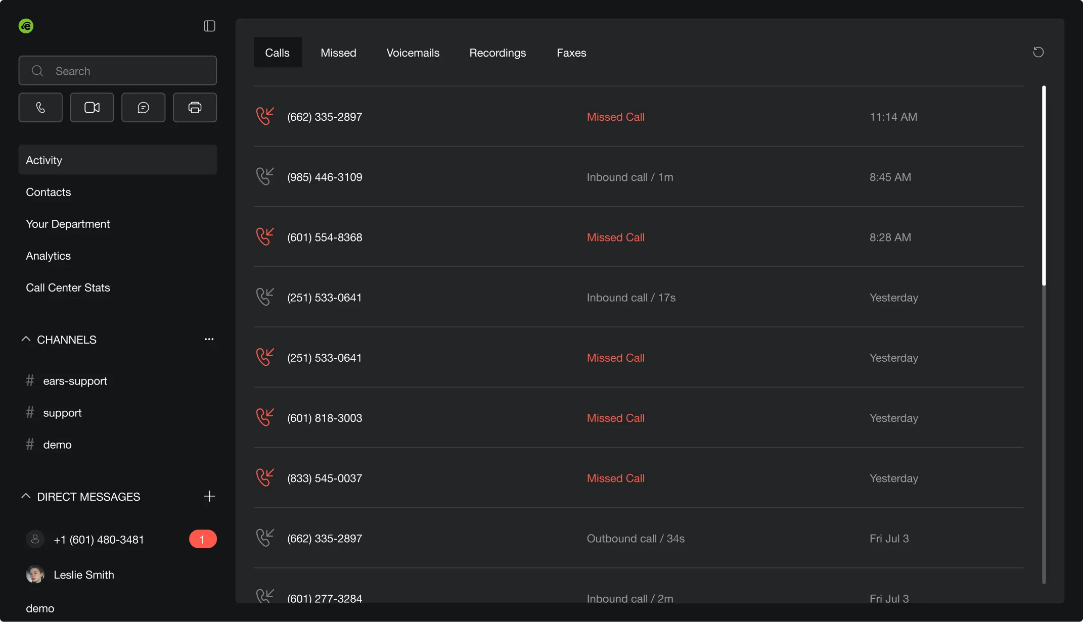
Task: Switch to the Missed tab
Action: tap(338, 53)
